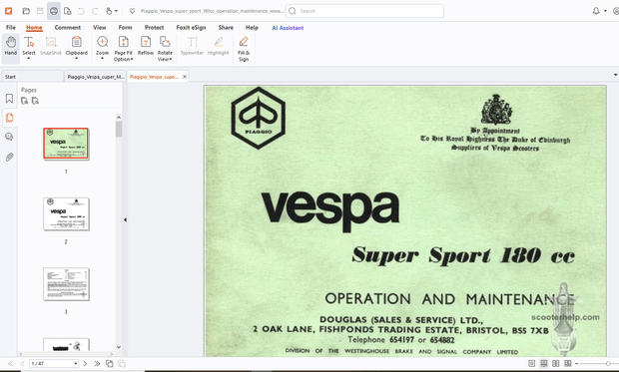Click the previous view icon in status bar
Screen dimensions: 619x372
coord(110,364)
